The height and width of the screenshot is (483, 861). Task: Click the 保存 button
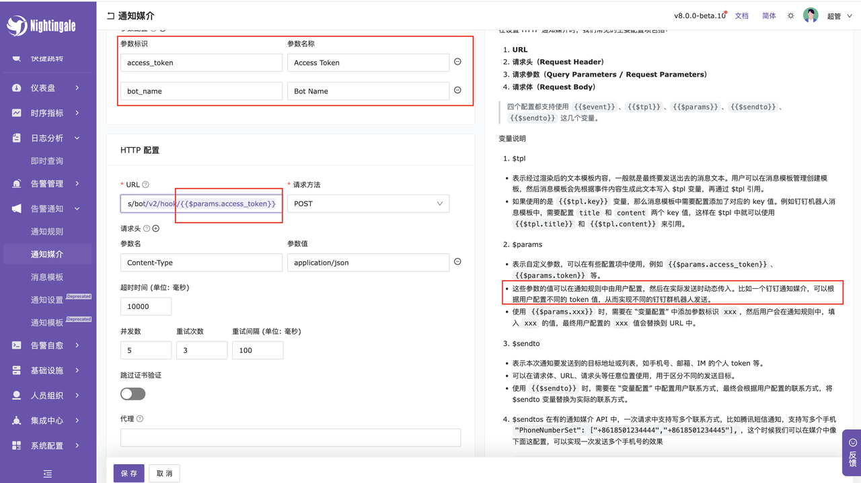(128, 473)
